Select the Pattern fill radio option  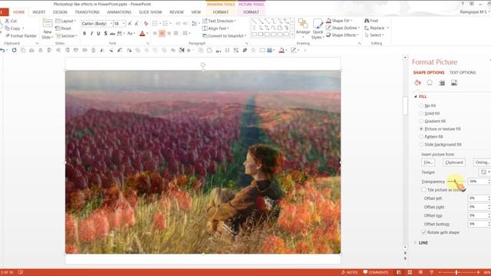[x=421, y=136]
